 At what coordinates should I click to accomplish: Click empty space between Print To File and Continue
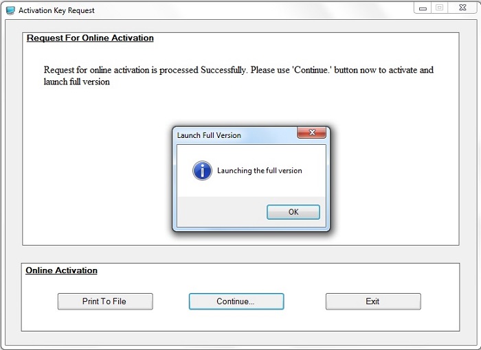(170, 301)
